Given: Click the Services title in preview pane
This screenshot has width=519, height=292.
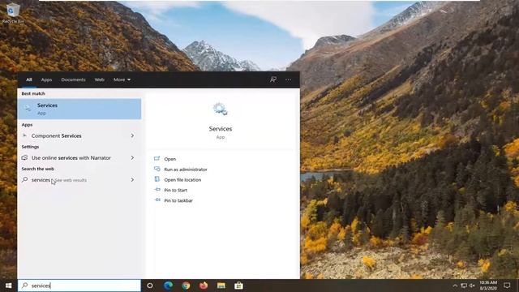Looking at the screenshot, I should point(220,129).
